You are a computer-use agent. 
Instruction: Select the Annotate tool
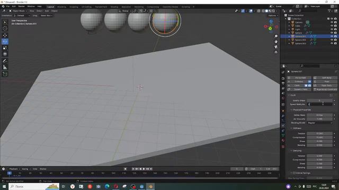[x=5, y=61]
